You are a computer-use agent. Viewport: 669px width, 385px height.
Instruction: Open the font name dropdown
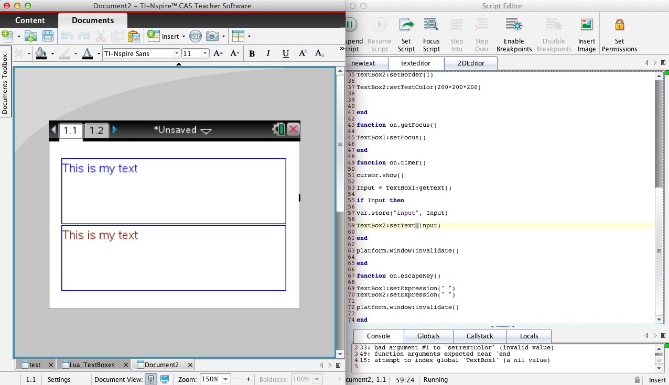(177, 53)
